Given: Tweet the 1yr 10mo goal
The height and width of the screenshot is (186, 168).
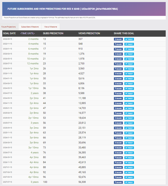Looking at the screenshot, I should click(x=129, y=89).
